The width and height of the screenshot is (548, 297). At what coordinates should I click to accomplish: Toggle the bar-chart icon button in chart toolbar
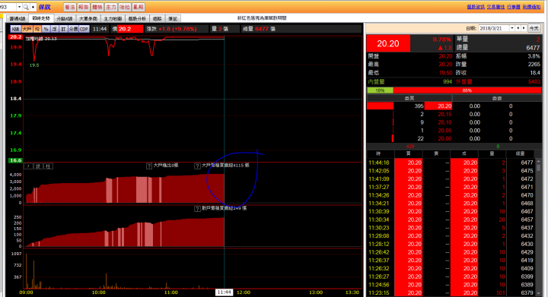tap(63, 29)
